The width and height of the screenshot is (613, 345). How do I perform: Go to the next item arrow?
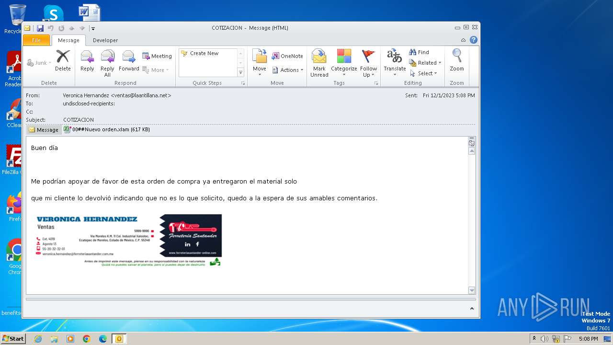[82, 28]
